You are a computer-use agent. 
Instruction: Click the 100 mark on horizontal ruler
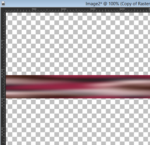(x=35, y=9)
